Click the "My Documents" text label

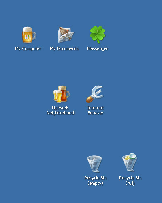click(x=64, y=48)
